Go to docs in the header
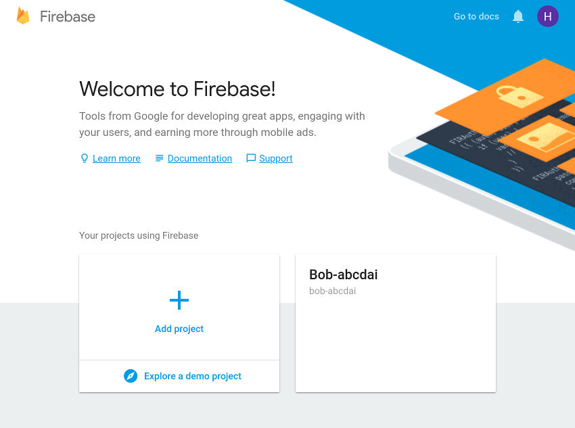The width and height of the screenshot is (575, 428). click(x=476, y=16)
